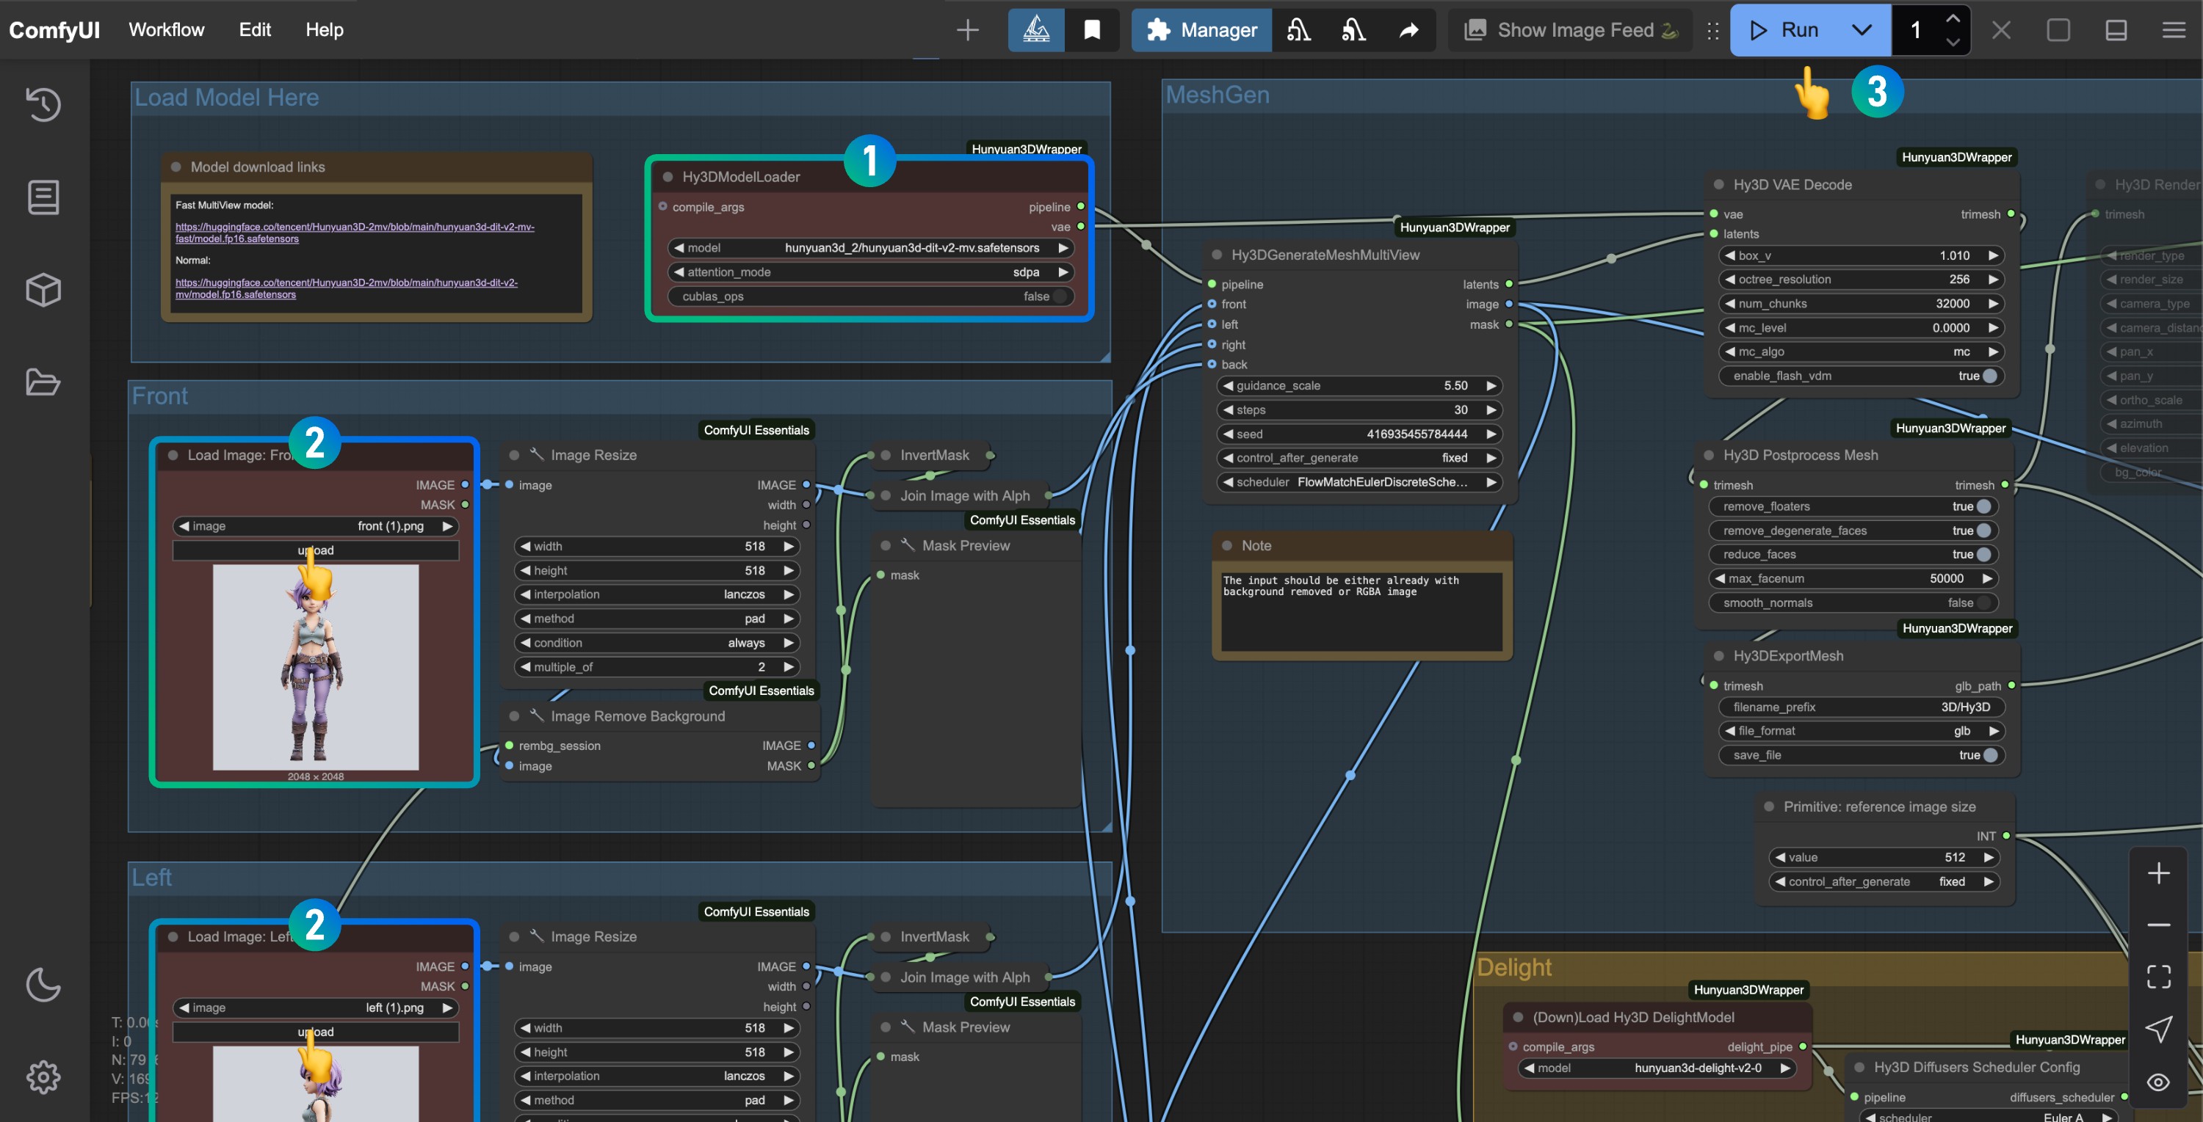Image resolution: width=2203 pixels, height=1122 pixels.
Task: Click the second free cache icon
Action: [x=1353, y=30]
